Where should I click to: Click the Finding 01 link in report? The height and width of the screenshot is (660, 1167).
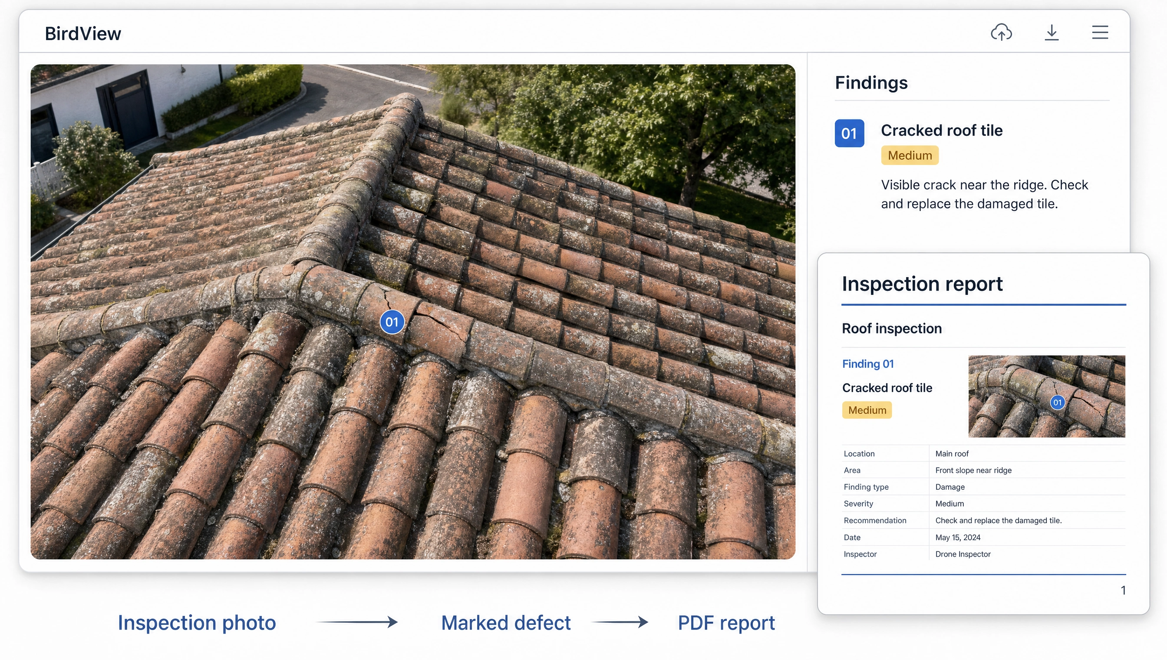[x=868, y=364]
